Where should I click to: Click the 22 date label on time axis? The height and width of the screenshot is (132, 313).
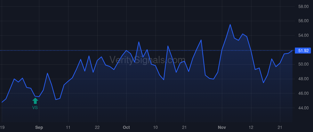[x=97, y=127]
